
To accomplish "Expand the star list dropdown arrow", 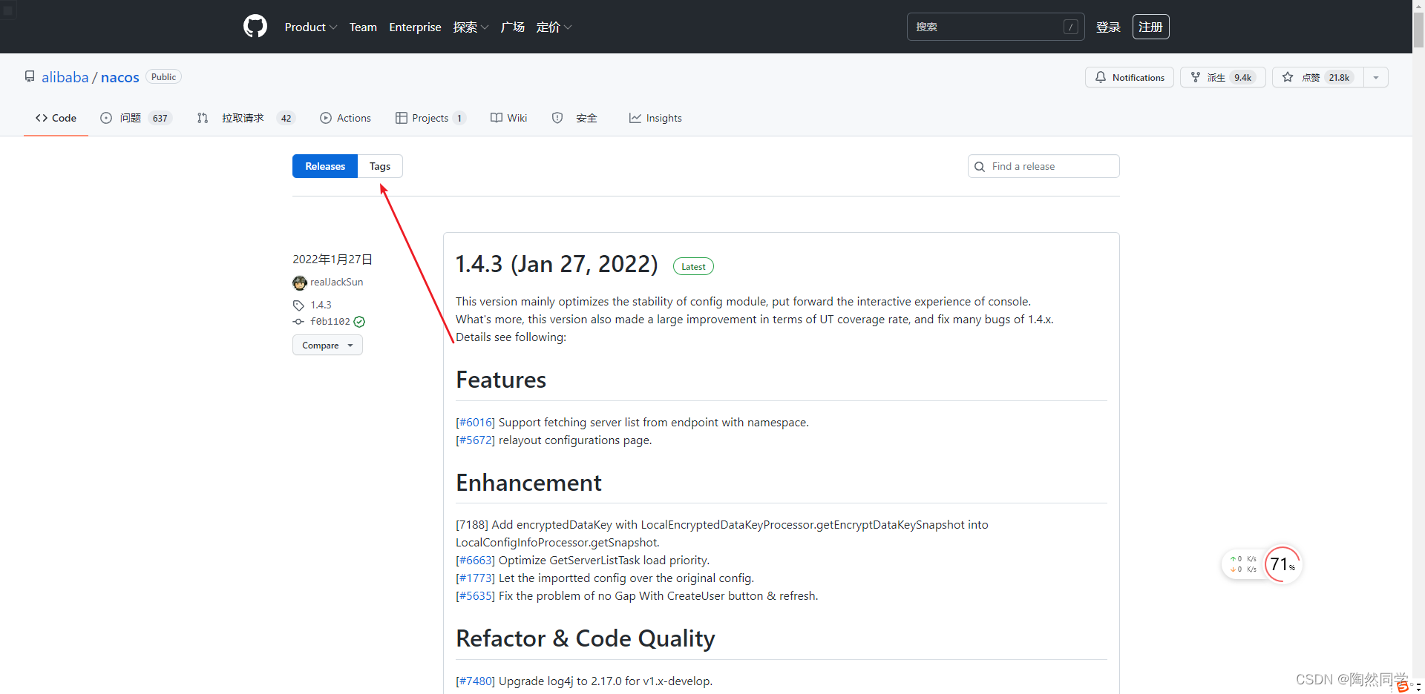I will (x=1375, y=77).
